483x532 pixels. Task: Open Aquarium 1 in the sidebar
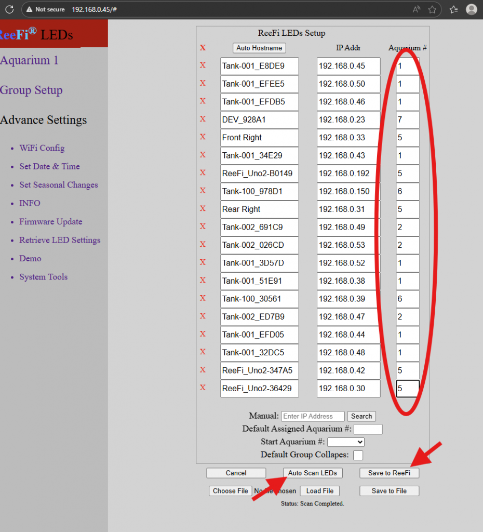[29, 60]
